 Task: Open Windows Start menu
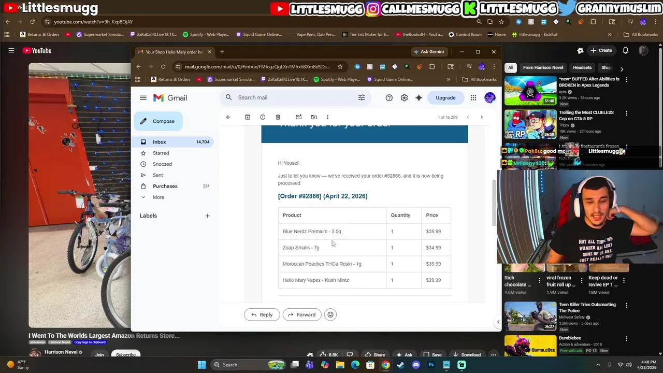(x=201, y=365)
